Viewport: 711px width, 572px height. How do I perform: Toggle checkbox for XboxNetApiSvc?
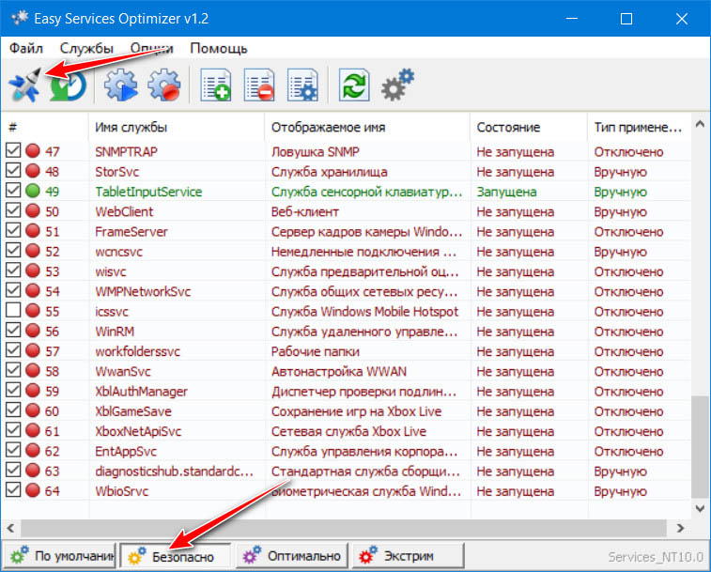13,429
